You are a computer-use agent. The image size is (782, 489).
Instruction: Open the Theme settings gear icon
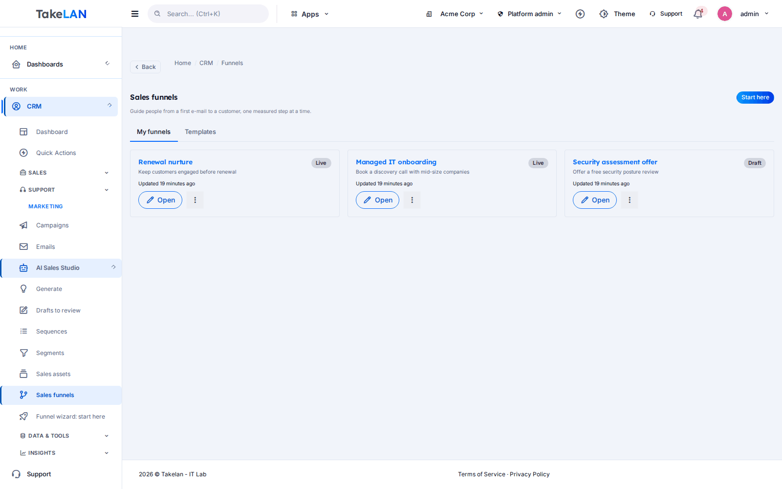(604, 14)
